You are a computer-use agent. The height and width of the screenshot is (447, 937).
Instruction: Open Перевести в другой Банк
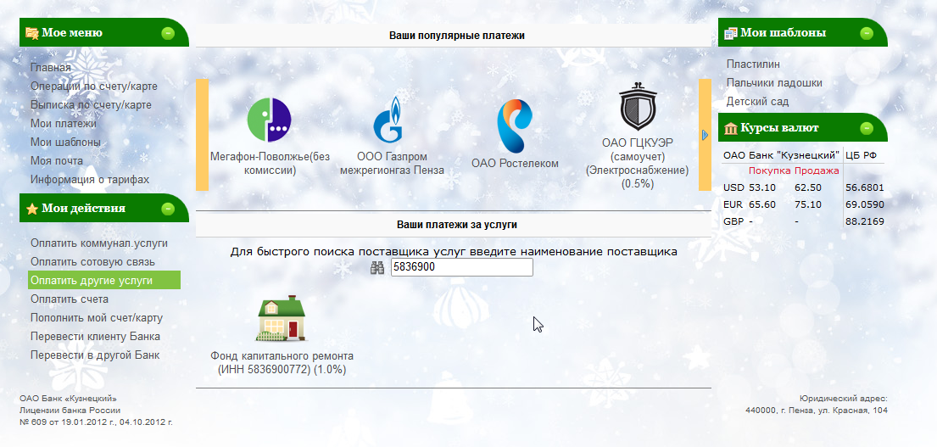click(95, 355)
